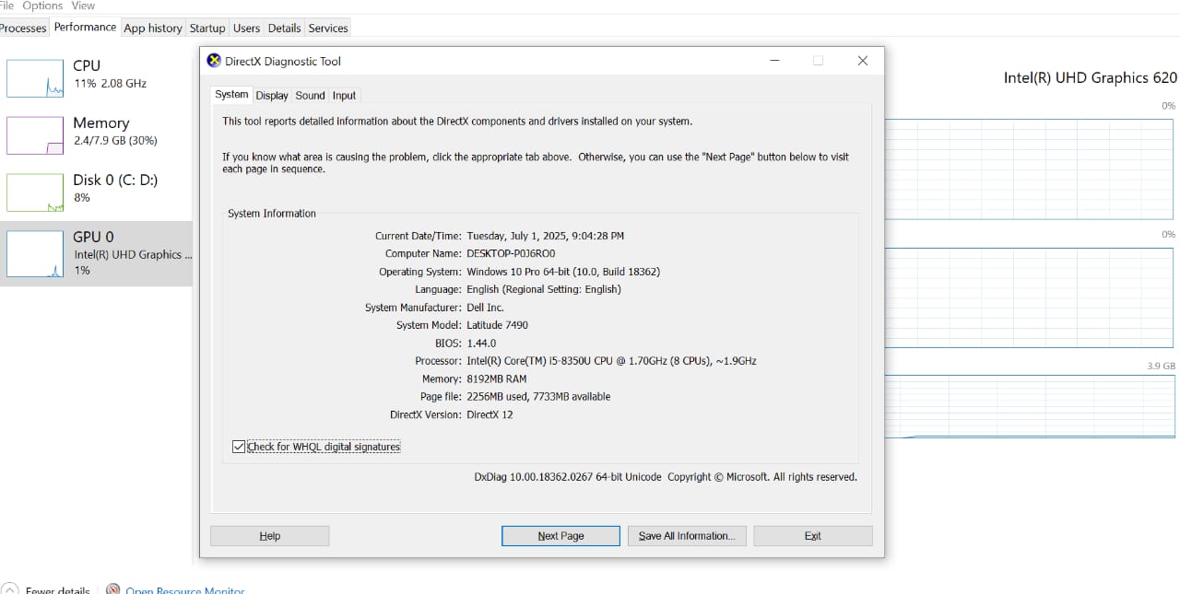Click the System Model label
Viewport: 1180px width, 594px height.
click(x=430, y=325)
